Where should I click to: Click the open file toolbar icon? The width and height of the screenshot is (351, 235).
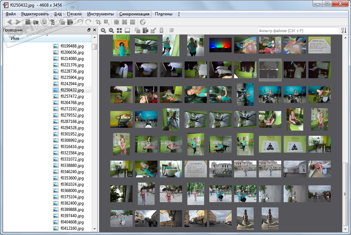[36, 22]
